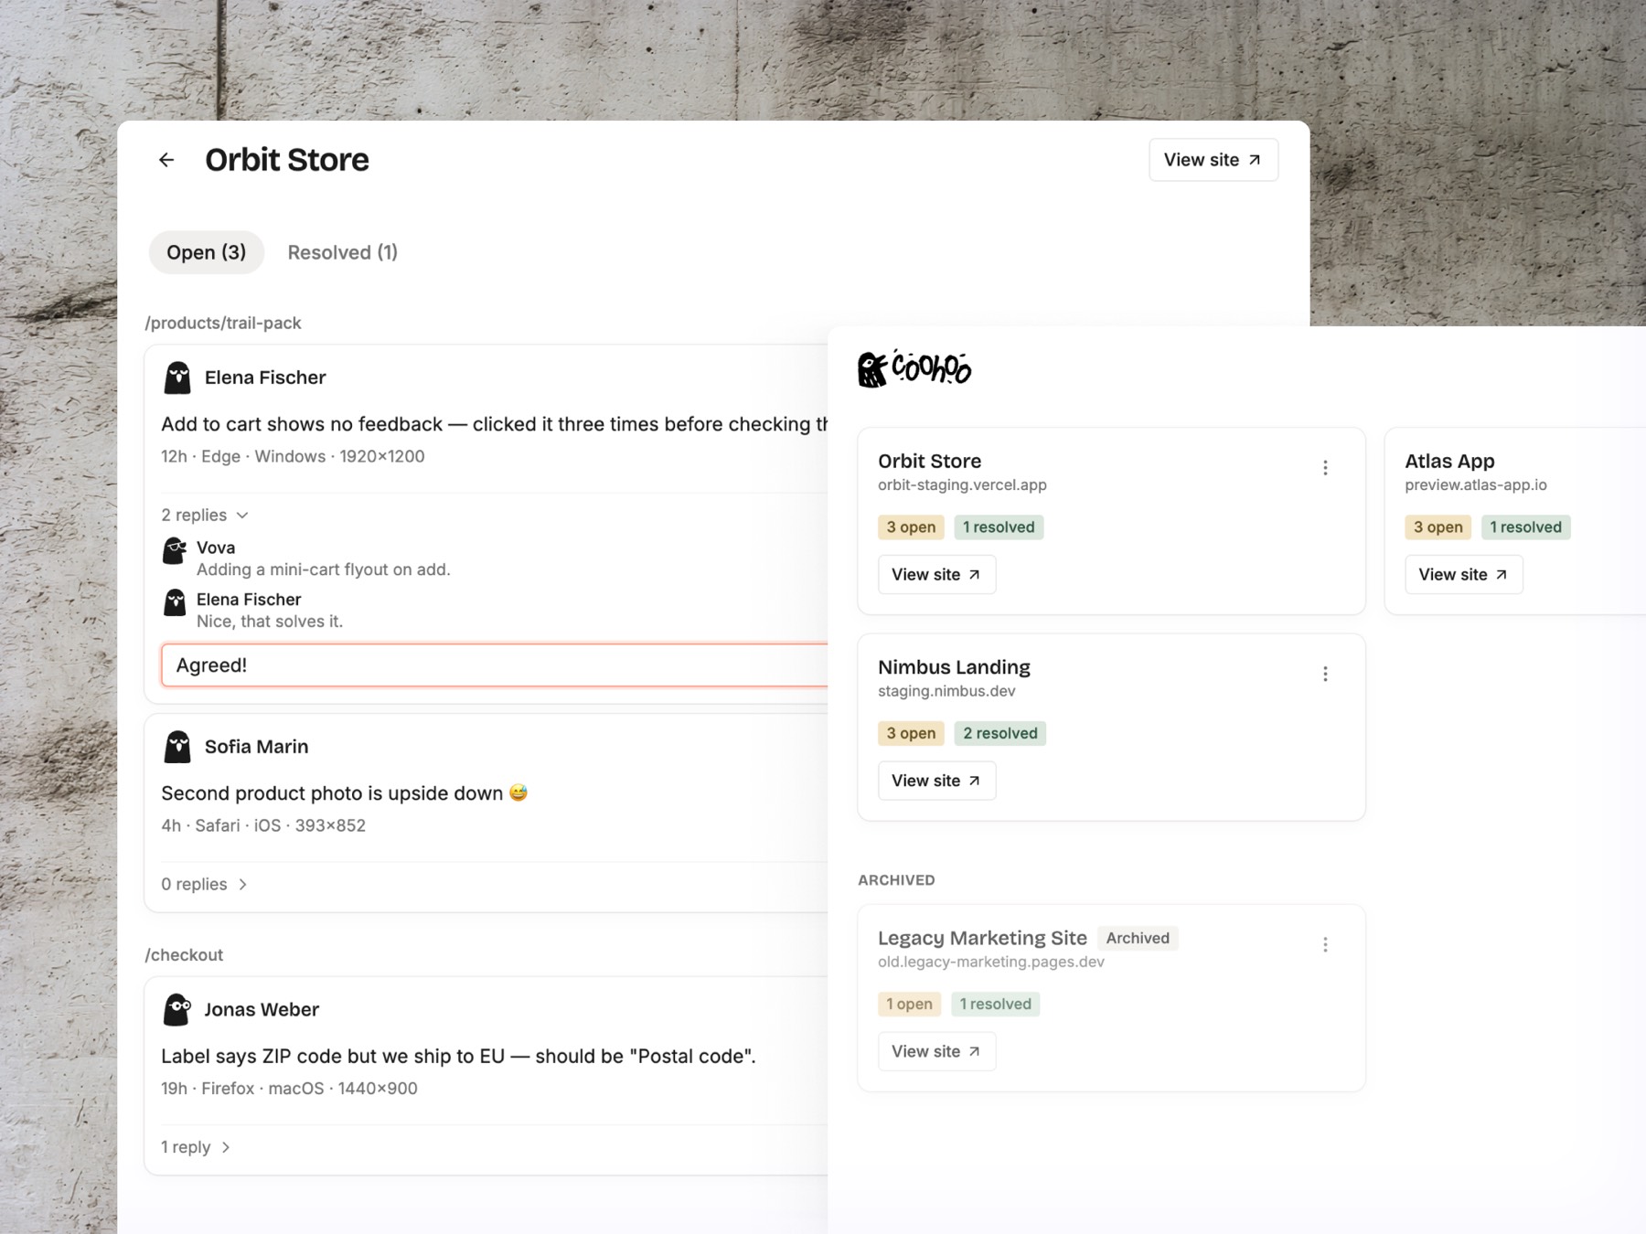Click View site on Legacy Marketing Site card
Viewport: 1646px width, 1234px height.
[936, 1051]
